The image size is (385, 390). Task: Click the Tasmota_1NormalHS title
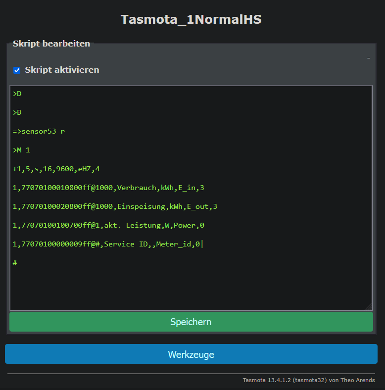click(x=191, y=19)
